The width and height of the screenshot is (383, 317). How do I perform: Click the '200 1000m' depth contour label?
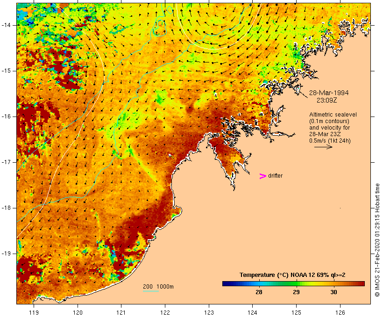158,287
